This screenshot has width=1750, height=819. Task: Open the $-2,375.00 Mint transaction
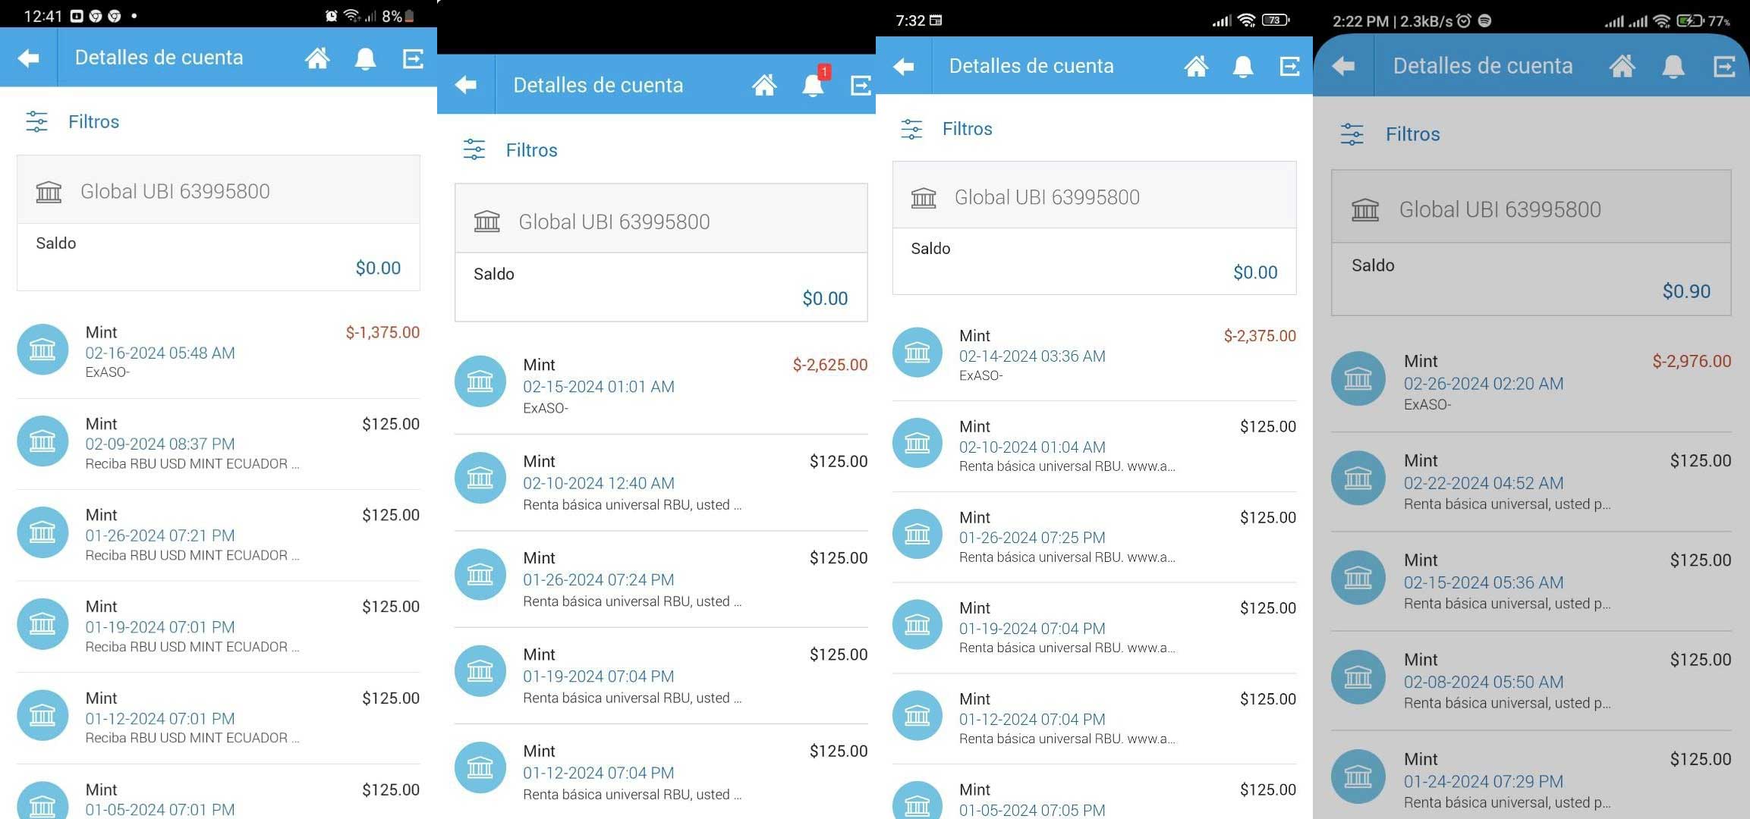(x=1094, y=355)
